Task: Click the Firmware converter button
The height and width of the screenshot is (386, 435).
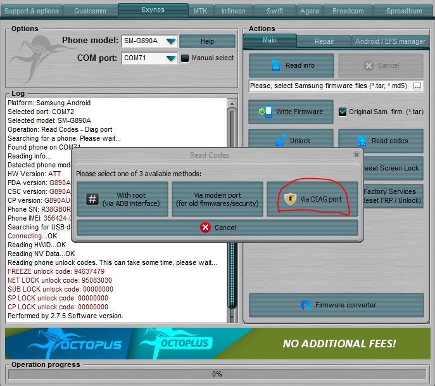Action: [336, 305]
